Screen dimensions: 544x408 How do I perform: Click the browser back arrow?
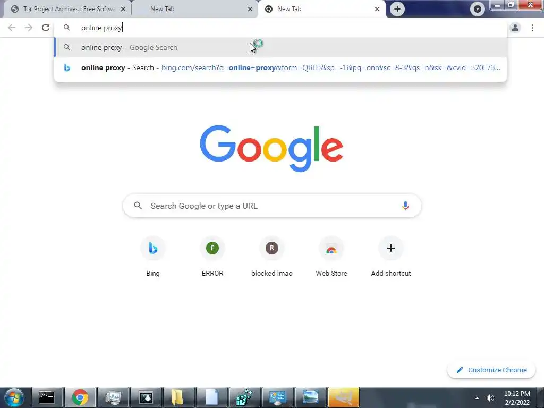(x=12, y=28)
